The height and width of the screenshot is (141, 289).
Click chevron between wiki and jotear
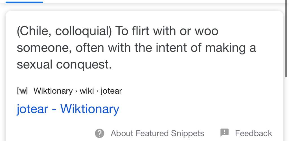(97, 91)
